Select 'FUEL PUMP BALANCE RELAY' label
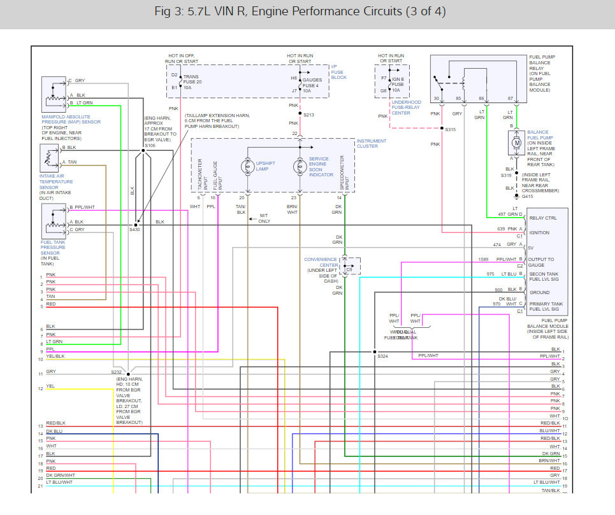This screenshot has height=515, width=615. point(542,62)
